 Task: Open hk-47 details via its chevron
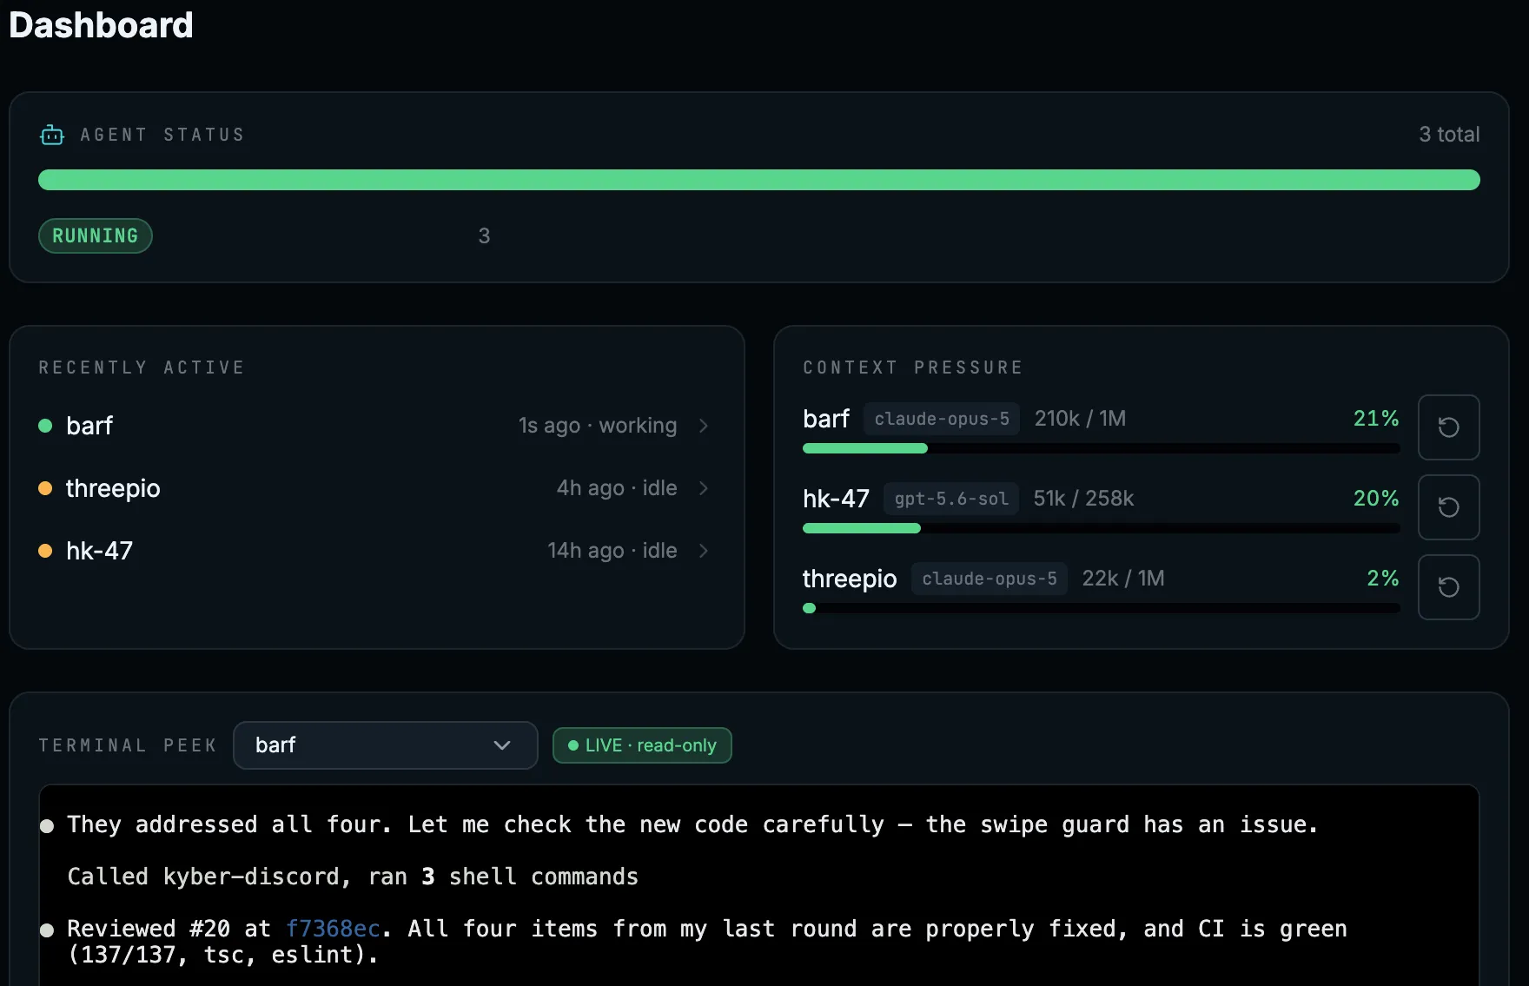coord(704,551)
